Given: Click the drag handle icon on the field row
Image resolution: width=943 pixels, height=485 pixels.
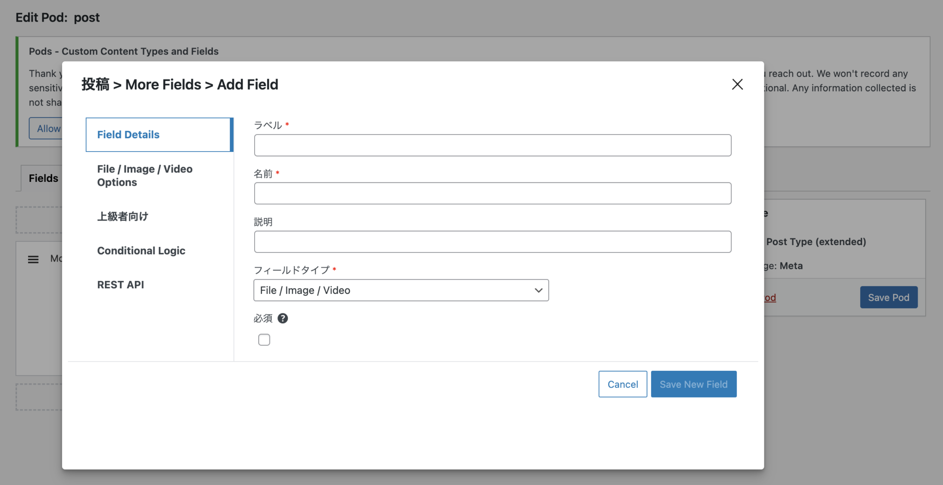Looking at the screenshot, I should 33,259.
